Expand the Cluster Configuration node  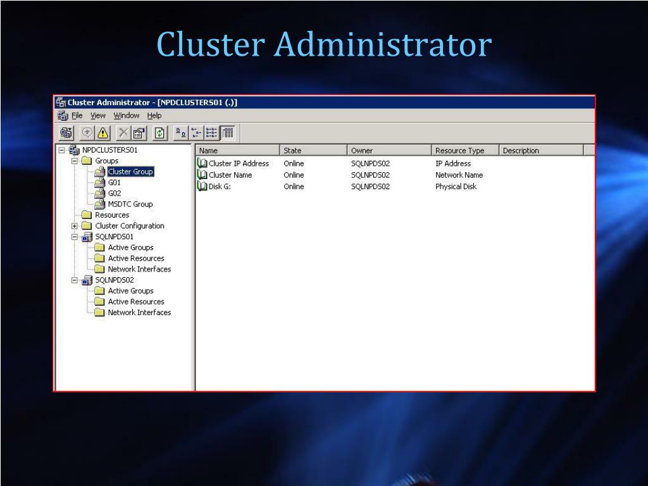pyautogui.click(x=75, y=226)
